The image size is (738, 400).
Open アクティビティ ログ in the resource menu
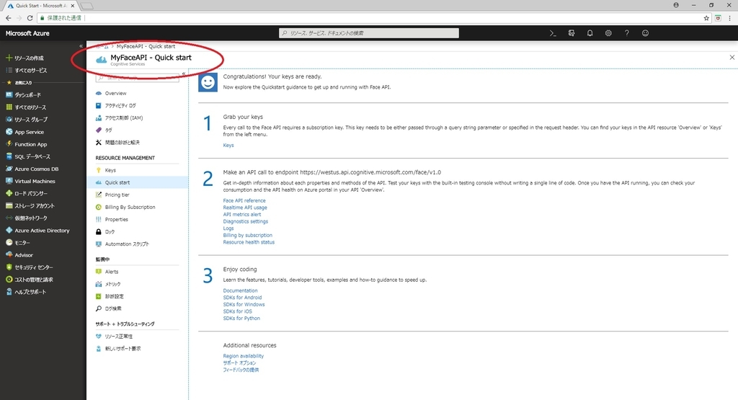pyautogui.click(x=120, y=105)
